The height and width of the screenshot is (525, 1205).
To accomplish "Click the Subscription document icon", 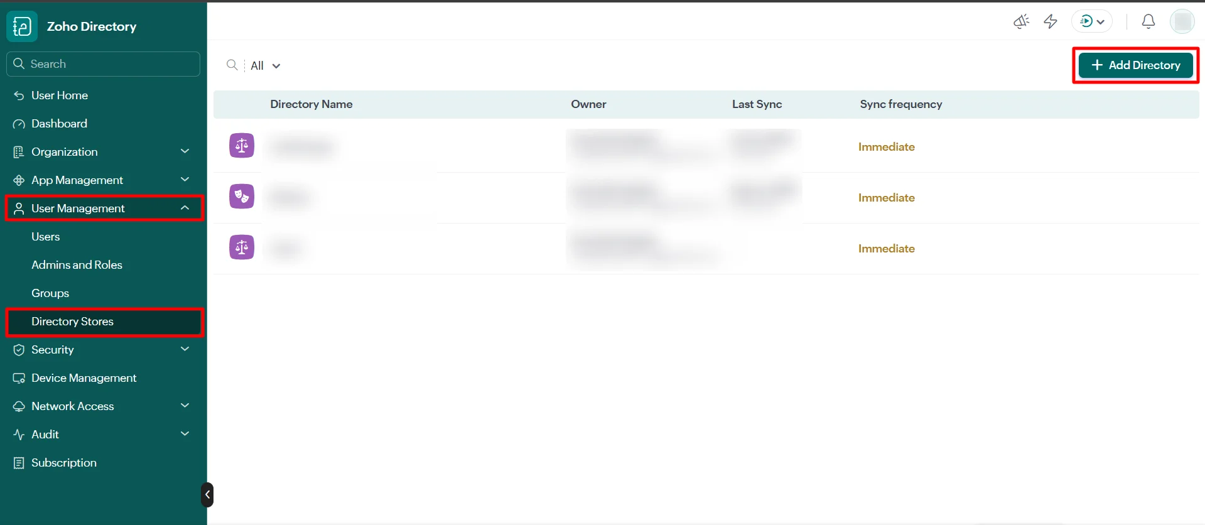I will click(19, 463).
